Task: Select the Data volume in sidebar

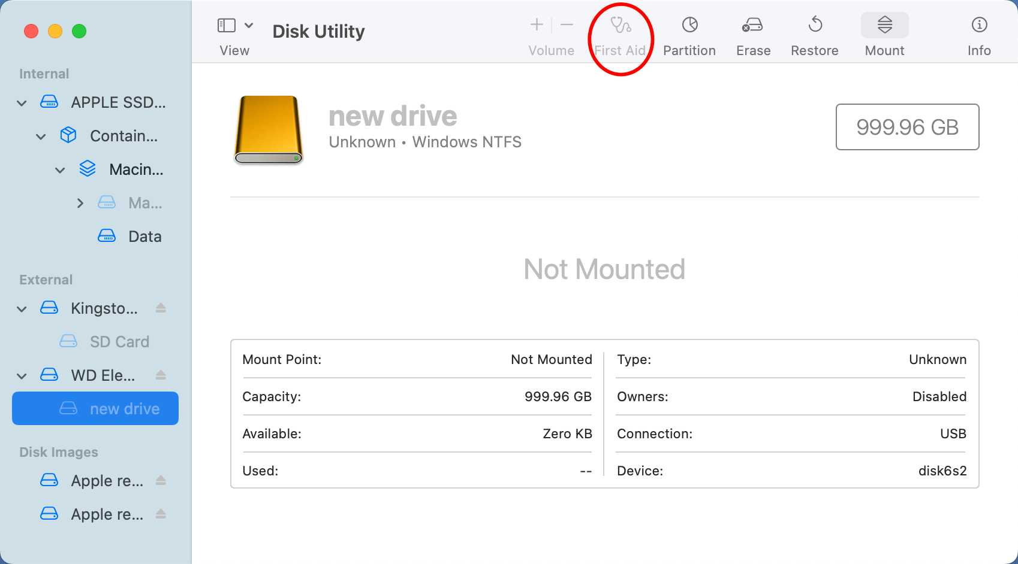Action: tap(144, 236)
